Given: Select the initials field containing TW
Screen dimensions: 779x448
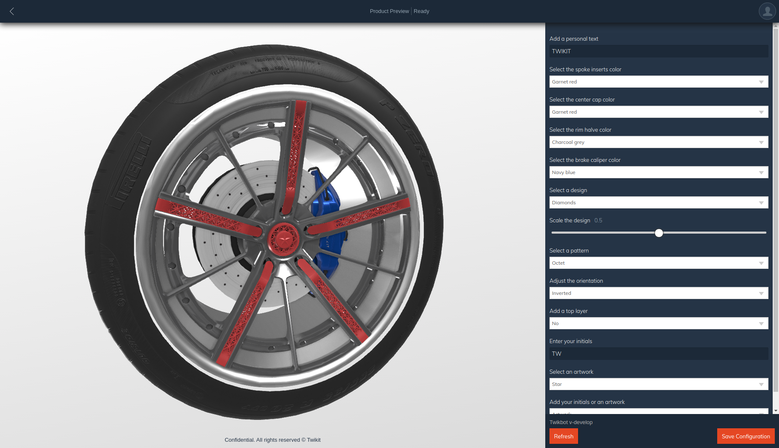Looking at the screenshot, I should point(658,353).
